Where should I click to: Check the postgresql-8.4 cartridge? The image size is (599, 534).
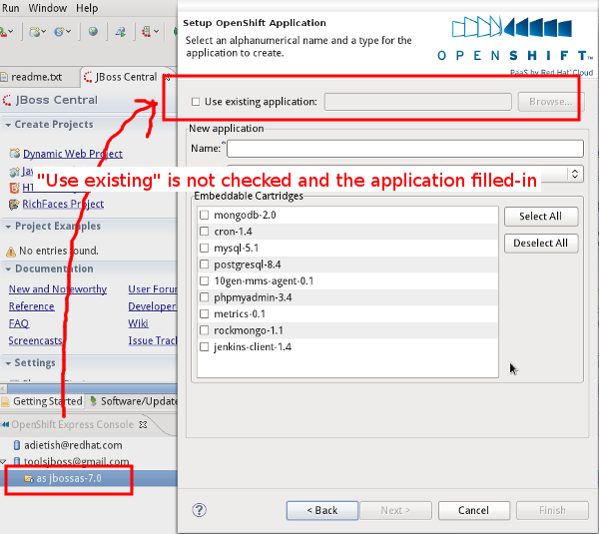(x=205, y=264)
